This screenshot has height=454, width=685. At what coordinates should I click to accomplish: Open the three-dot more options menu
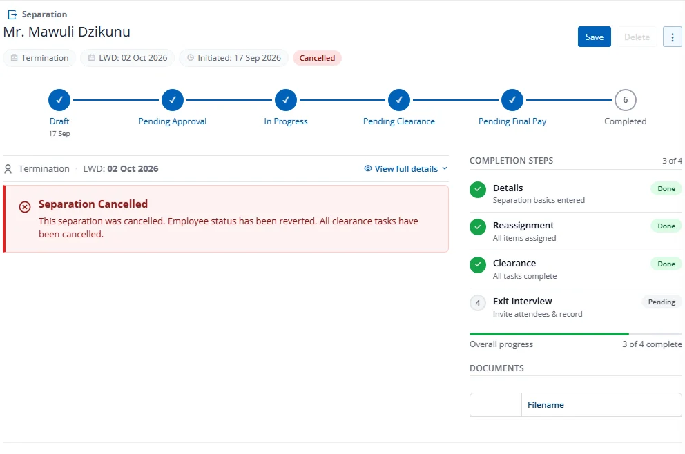click(x=673, y=37)
